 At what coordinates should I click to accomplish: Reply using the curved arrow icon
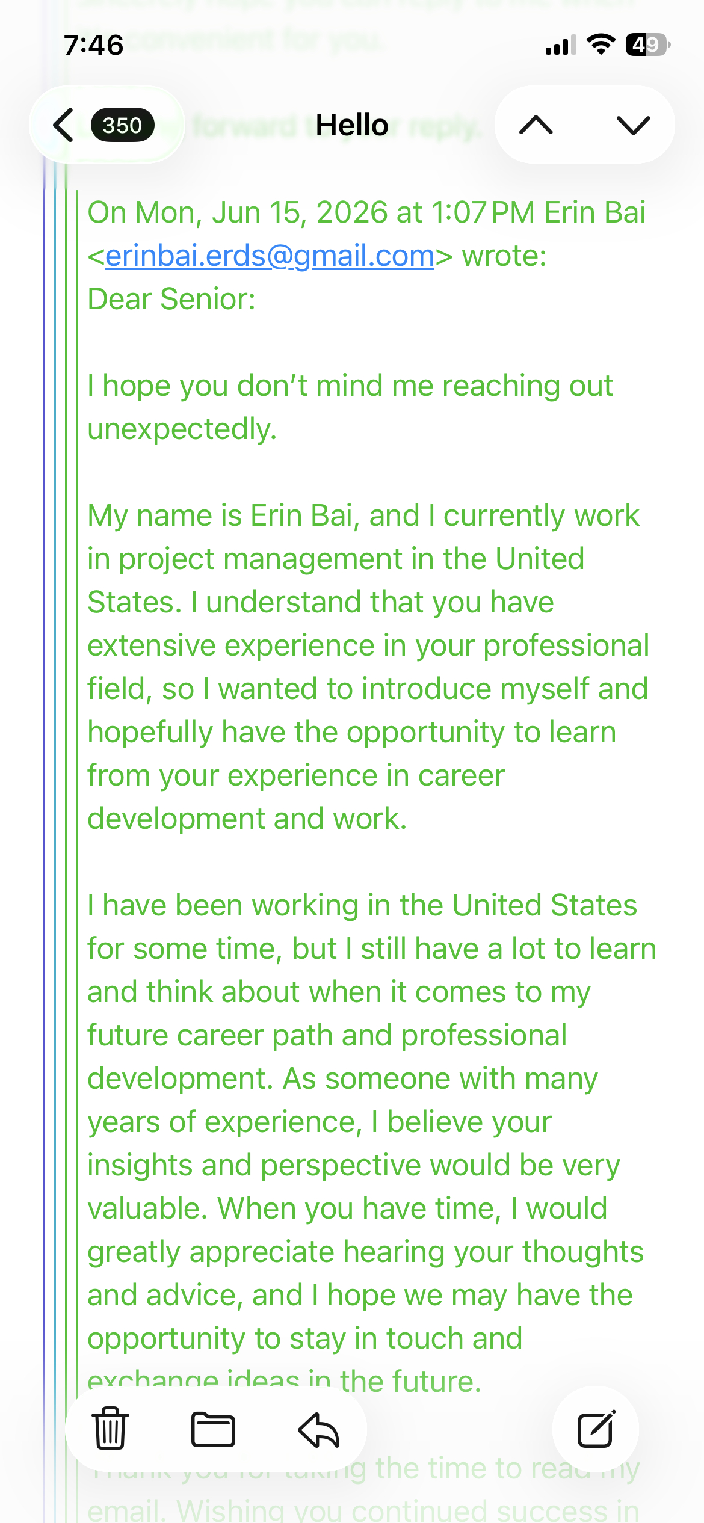point(319,1429)
